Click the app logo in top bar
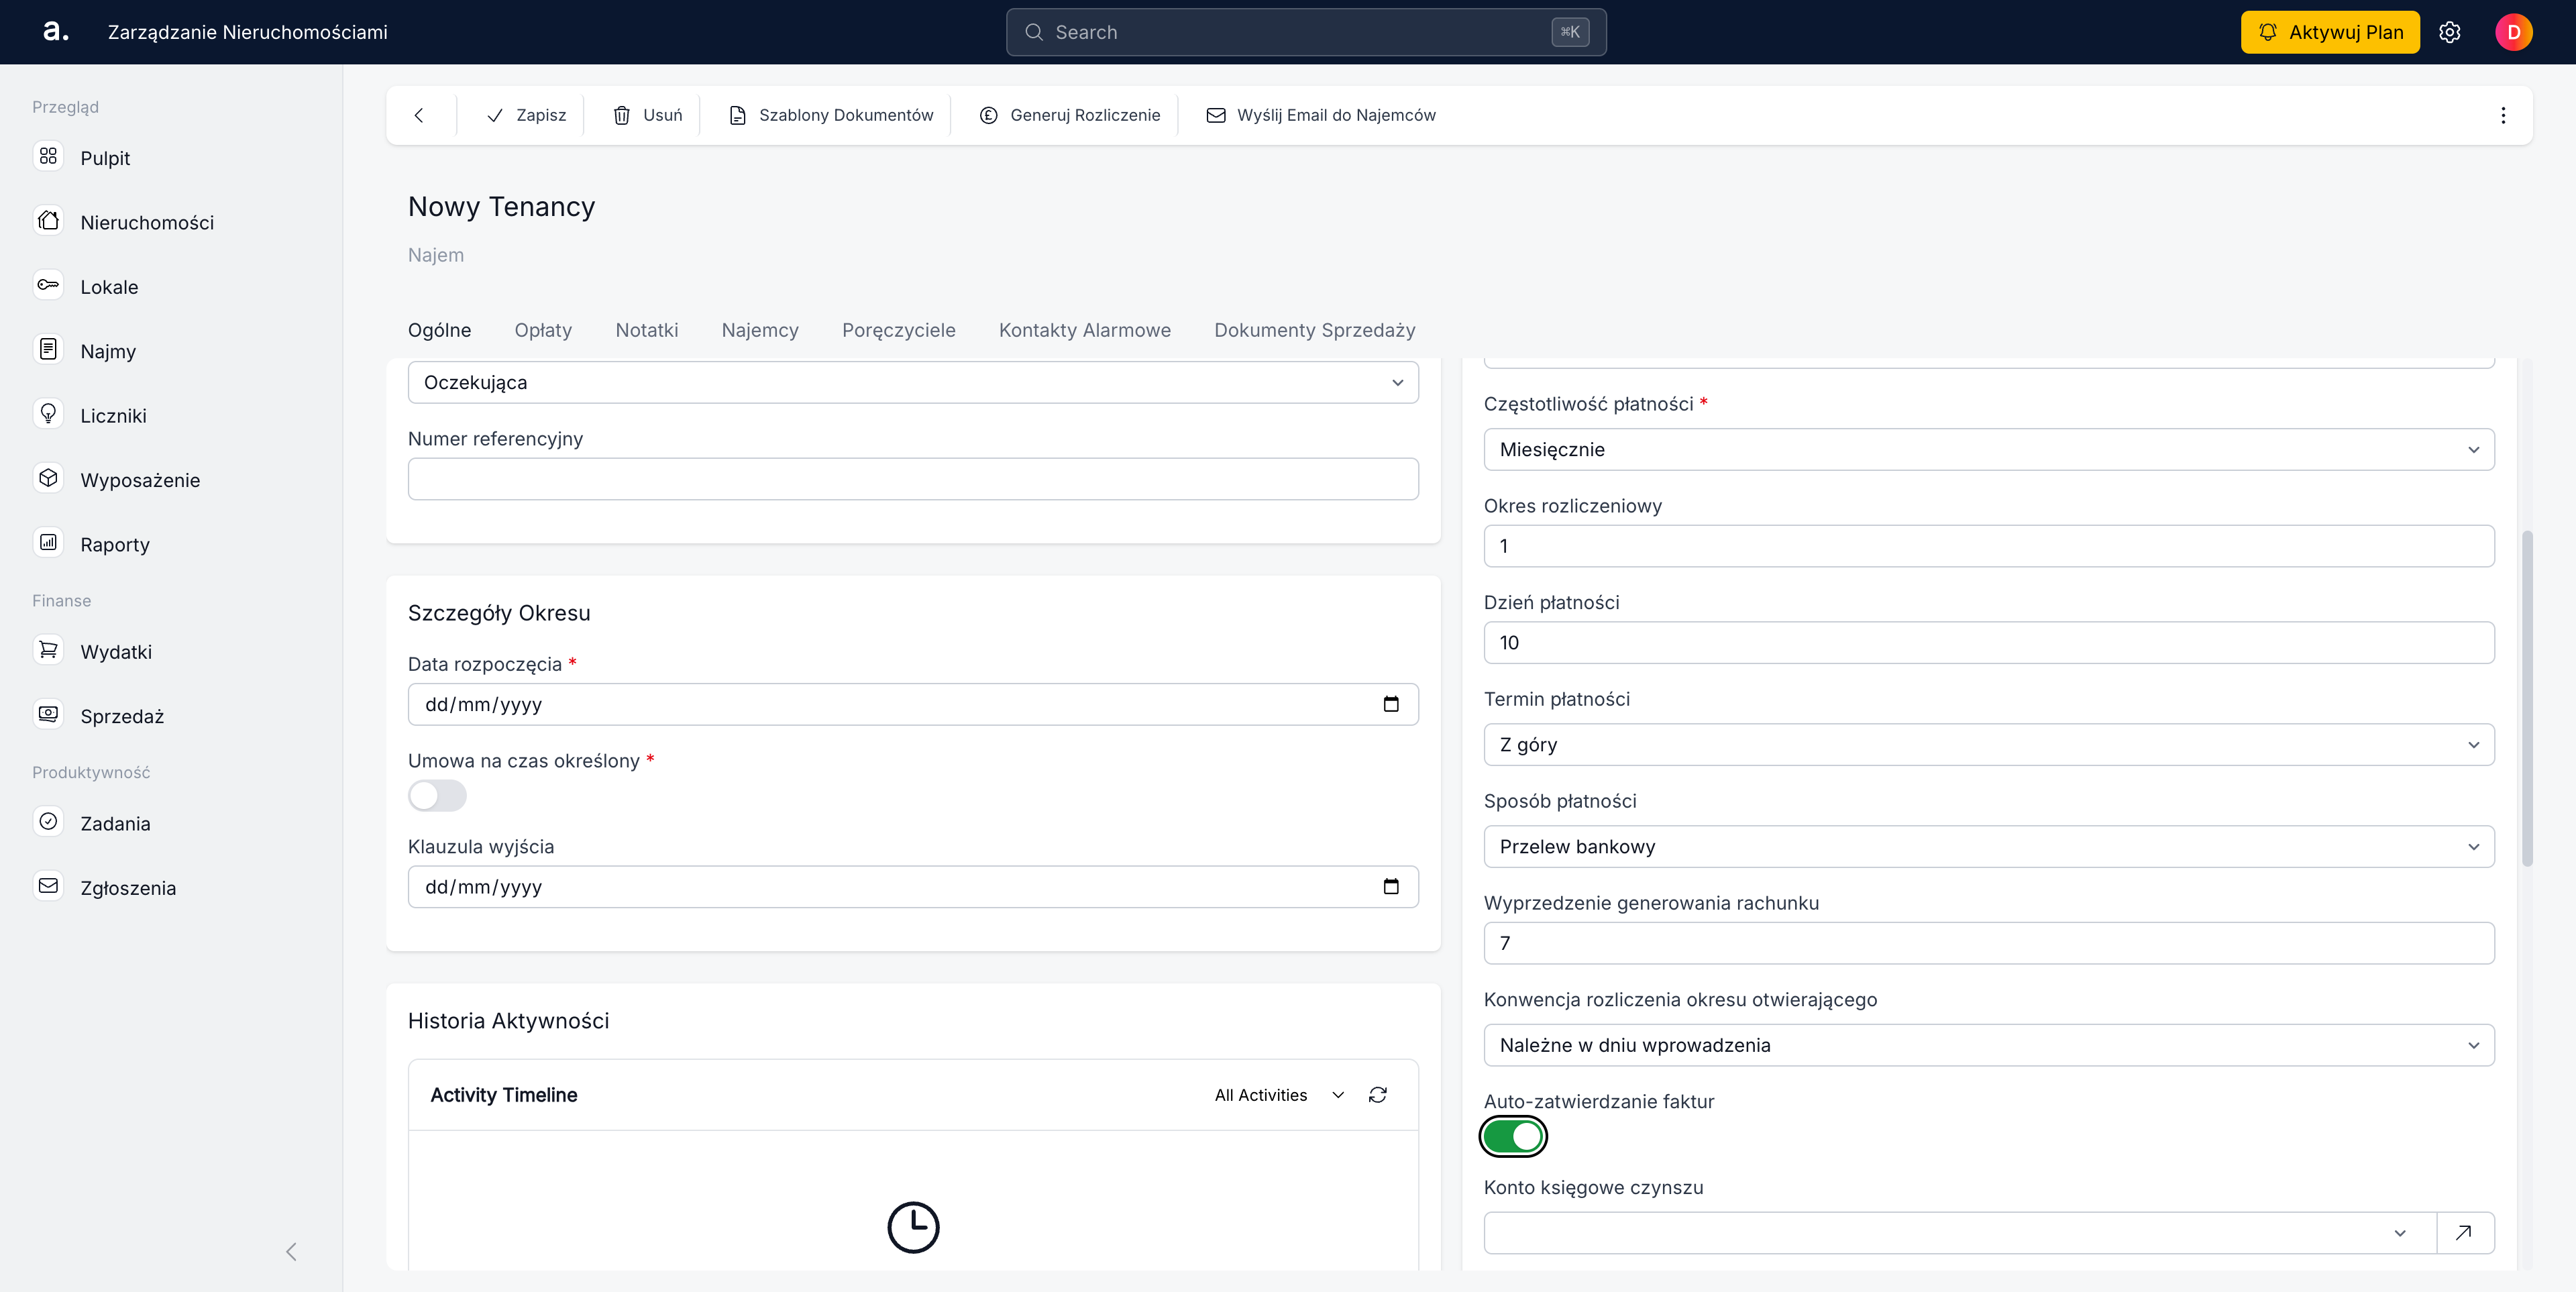The width and height of the screenshot is (2576, 1292). (x=56, y=32)
